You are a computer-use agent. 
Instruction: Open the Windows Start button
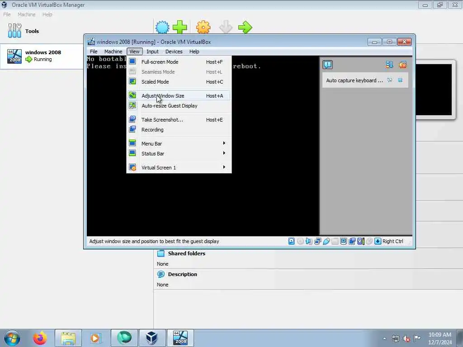click(x=12, y=338)
